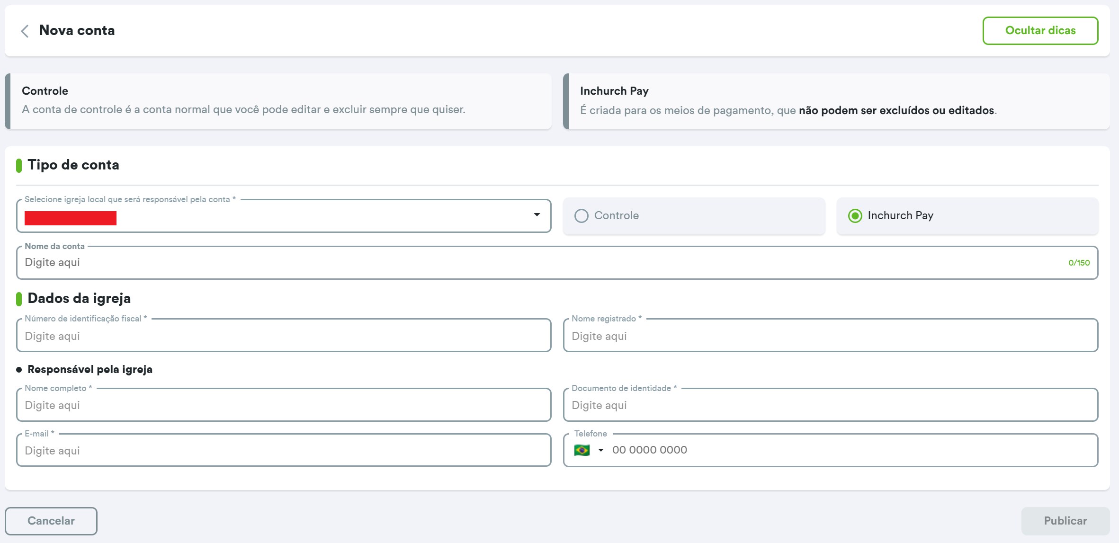Click the Nova conta page title
1119x543 pixels.
[x=77, y=31]
